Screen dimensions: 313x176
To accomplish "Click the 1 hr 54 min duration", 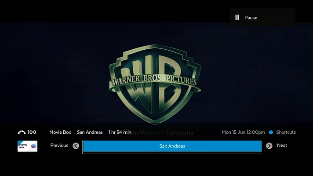I will coord(120,132).
